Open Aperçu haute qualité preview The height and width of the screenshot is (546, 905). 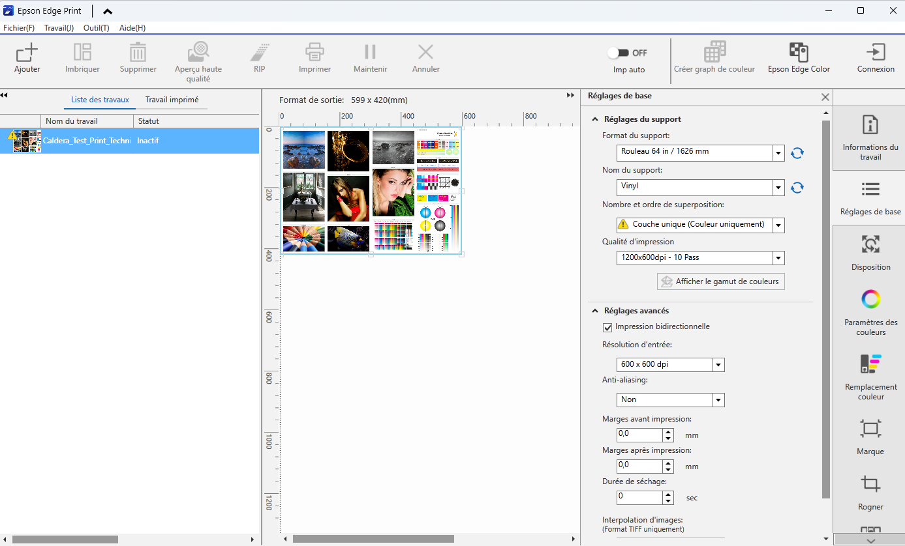click(198, 53)
